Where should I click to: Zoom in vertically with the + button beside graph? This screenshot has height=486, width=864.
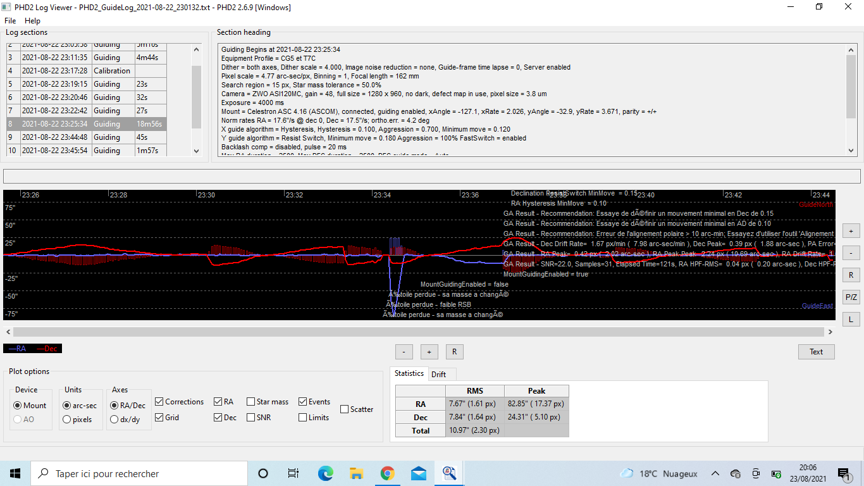[x=851, y=232]
